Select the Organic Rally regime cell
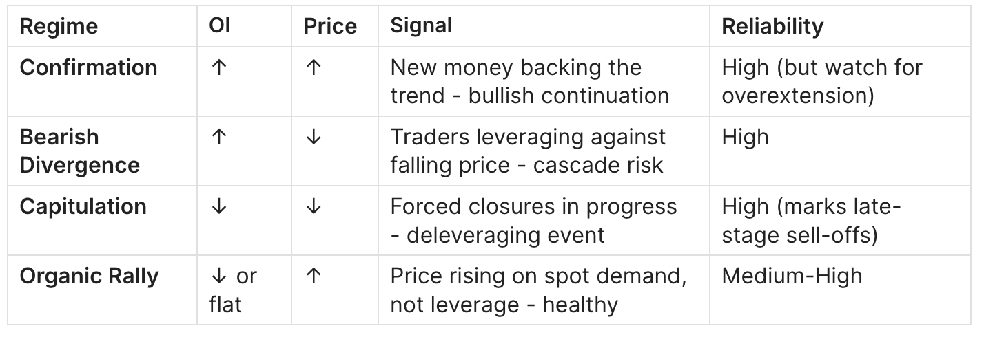The image size is (984, 337). [89, 276]
